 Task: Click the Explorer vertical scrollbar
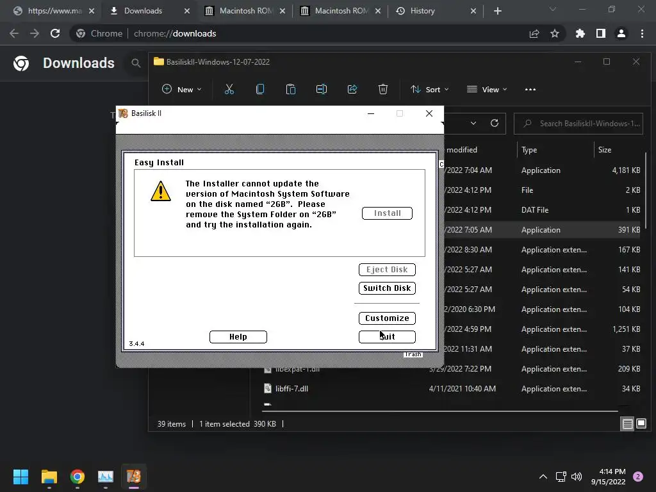[x=646, y=191]
